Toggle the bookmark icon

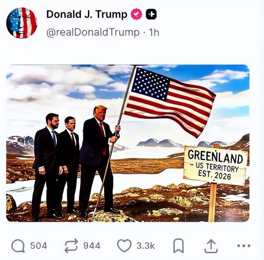[179, 246]
